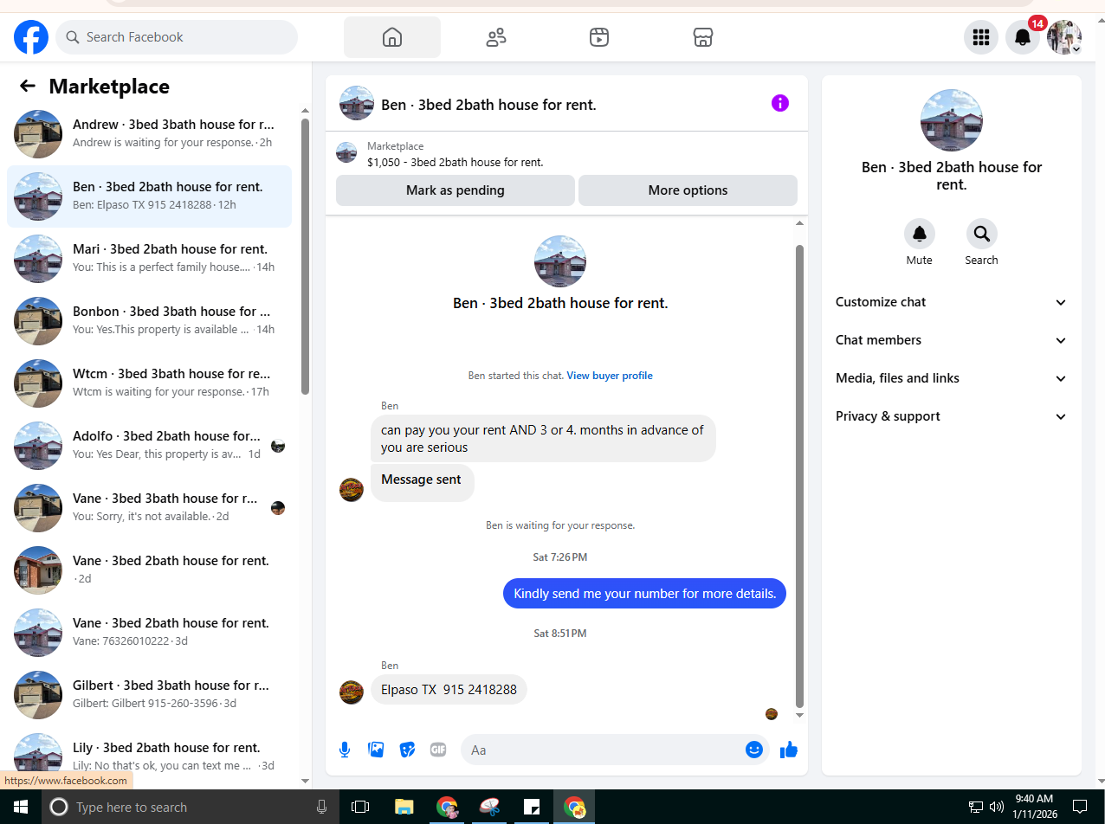Click the taskbar search box

point(191,807)
